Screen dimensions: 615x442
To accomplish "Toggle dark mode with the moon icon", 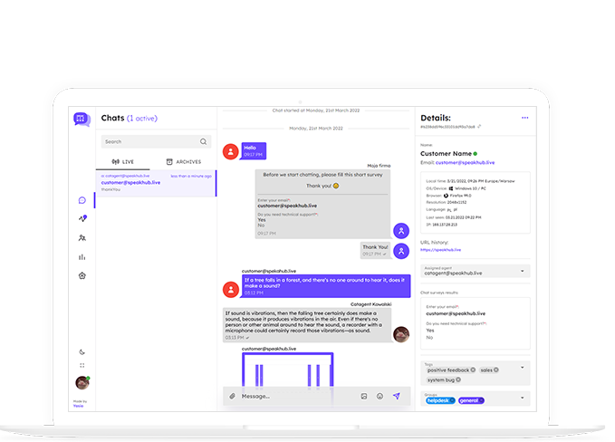I will click(82, 351).
